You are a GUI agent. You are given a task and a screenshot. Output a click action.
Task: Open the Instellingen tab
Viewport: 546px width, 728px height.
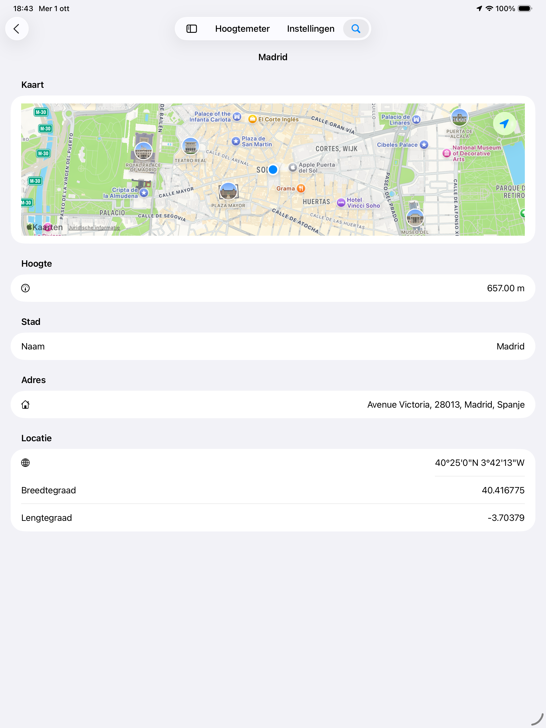310,29
